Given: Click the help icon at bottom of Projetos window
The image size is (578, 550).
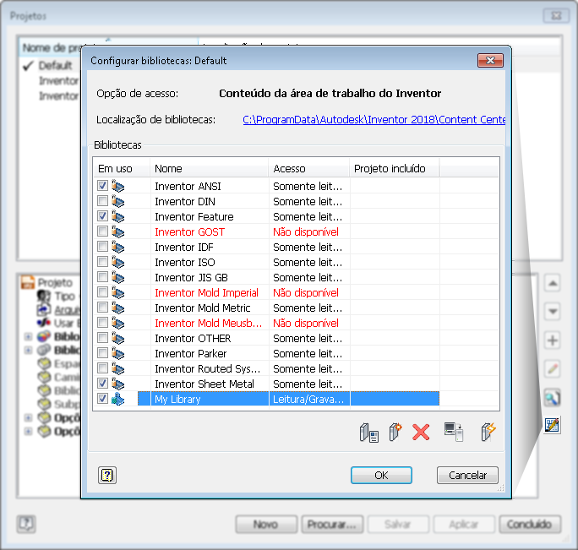Looking at the screenshot, I should tap(26, 524).
